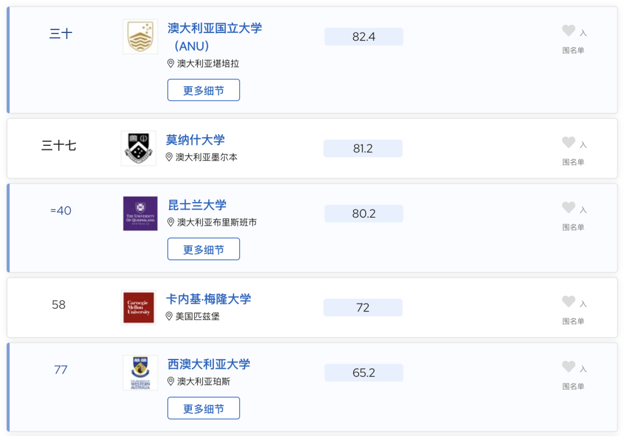The height and width of the screenshot is (436, 626).
Task: Toggle heart shortlist for 昆士兰大学
Action: click(x=568, y=207)
